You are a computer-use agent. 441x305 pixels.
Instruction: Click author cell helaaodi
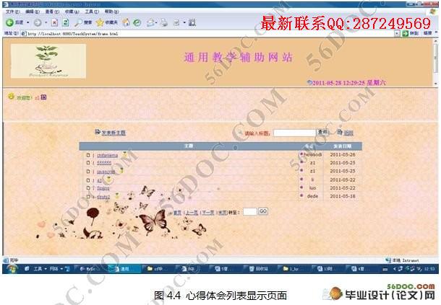point(312,154)
